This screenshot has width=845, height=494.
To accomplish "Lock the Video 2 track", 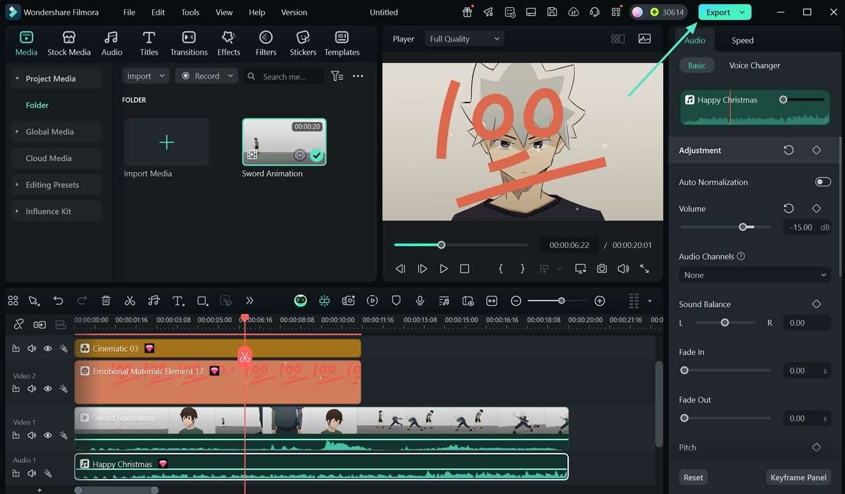I will click(16, 389).
